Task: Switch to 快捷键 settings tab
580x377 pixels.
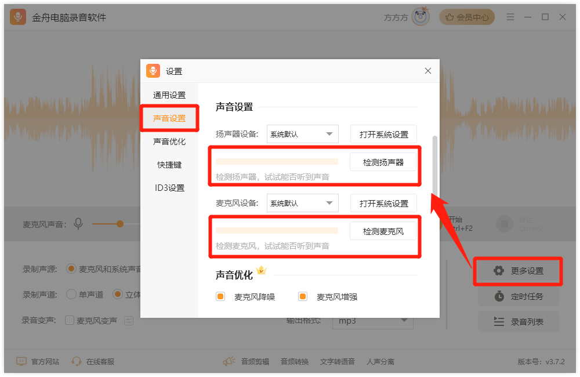Action: [x=169, y=165]
